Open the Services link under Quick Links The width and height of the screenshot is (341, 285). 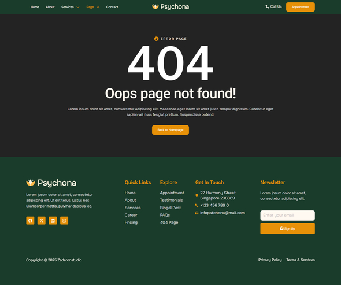click(133, 208)
